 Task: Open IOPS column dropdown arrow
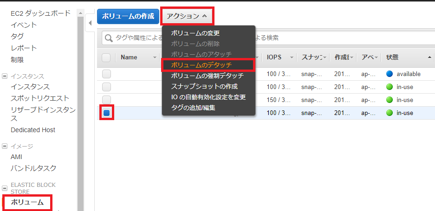(x=292, y=58)
